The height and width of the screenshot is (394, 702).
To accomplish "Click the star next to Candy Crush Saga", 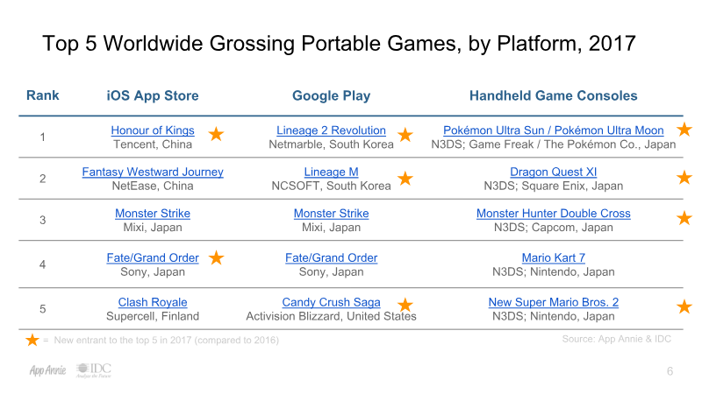I will point(405,305).
